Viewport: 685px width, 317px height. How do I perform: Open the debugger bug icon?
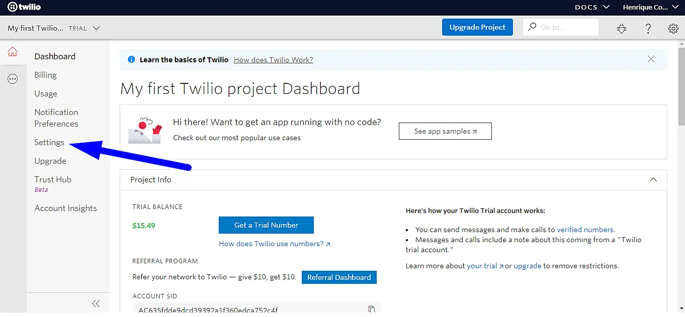coord(622,28)
